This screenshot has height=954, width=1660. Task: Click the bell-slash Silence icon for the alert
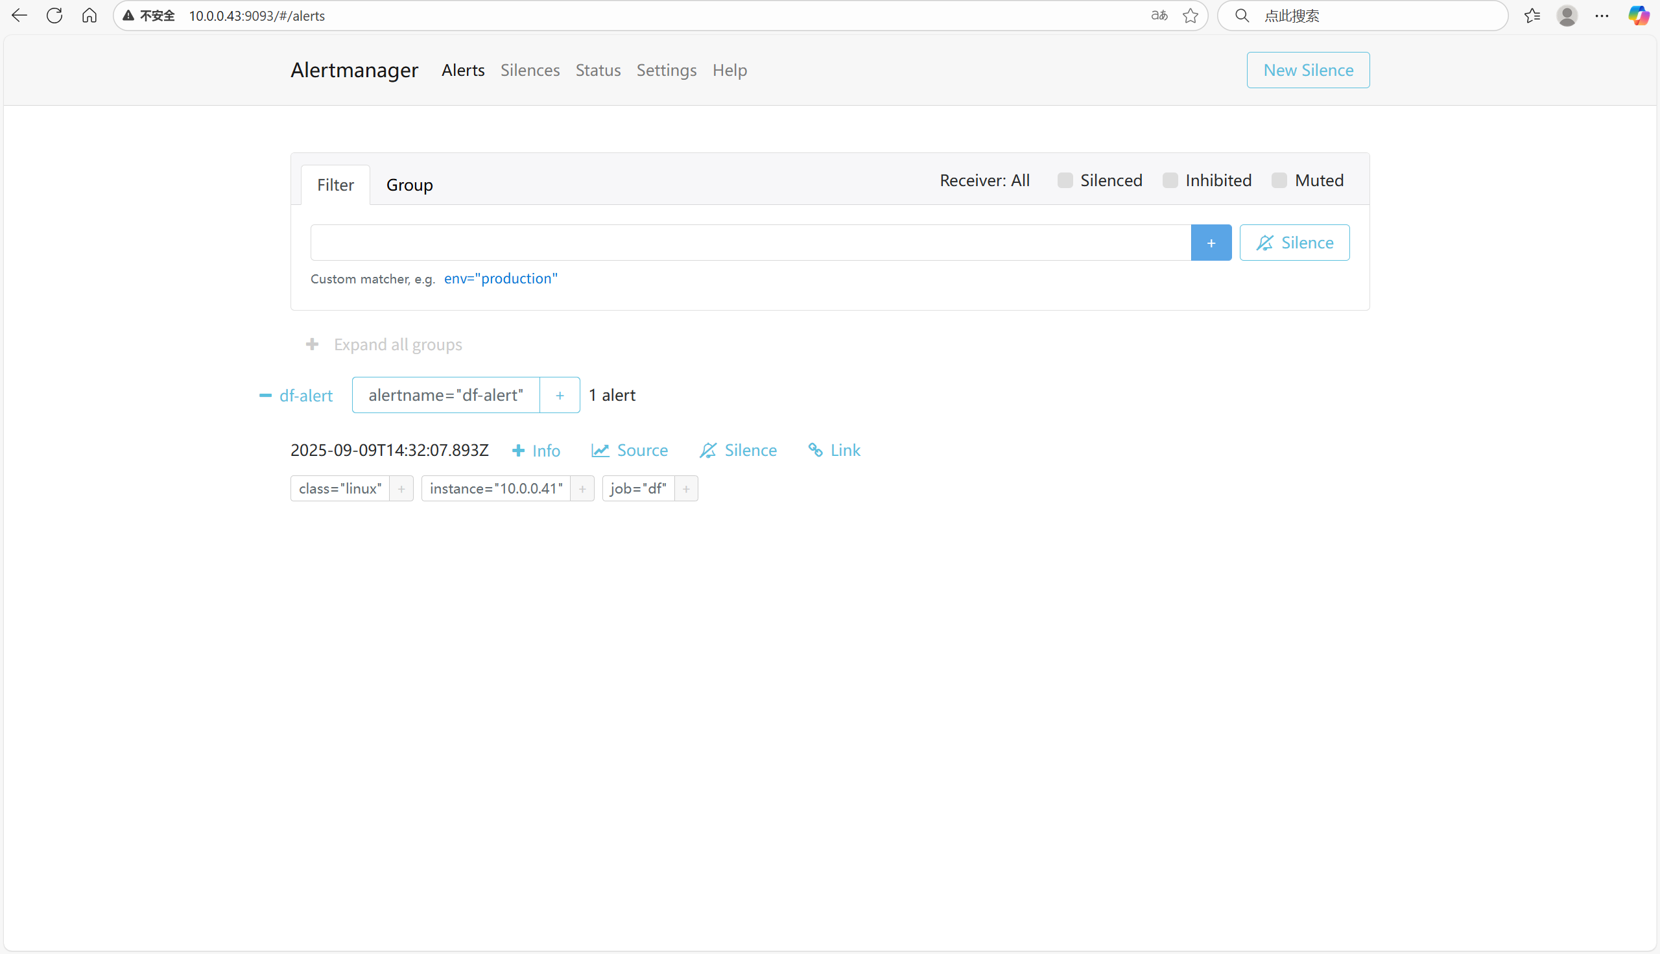click(708, 450)
